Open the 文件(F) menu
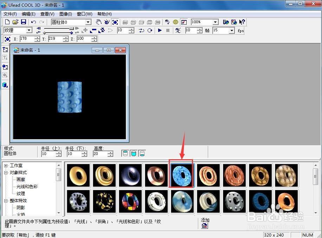Viewport: 322px width, 238px height. click(x=10, y=14)
